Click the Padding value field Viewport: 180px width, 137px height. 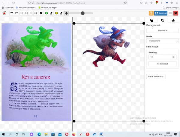click(x=162, y=57)
